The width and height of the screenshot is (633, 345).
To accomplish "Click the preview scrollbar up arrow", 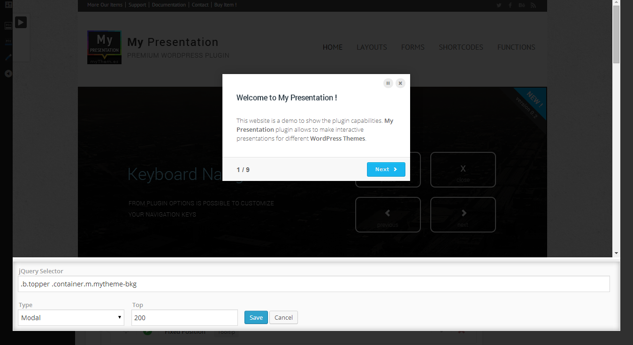I will tap(616, 3).
